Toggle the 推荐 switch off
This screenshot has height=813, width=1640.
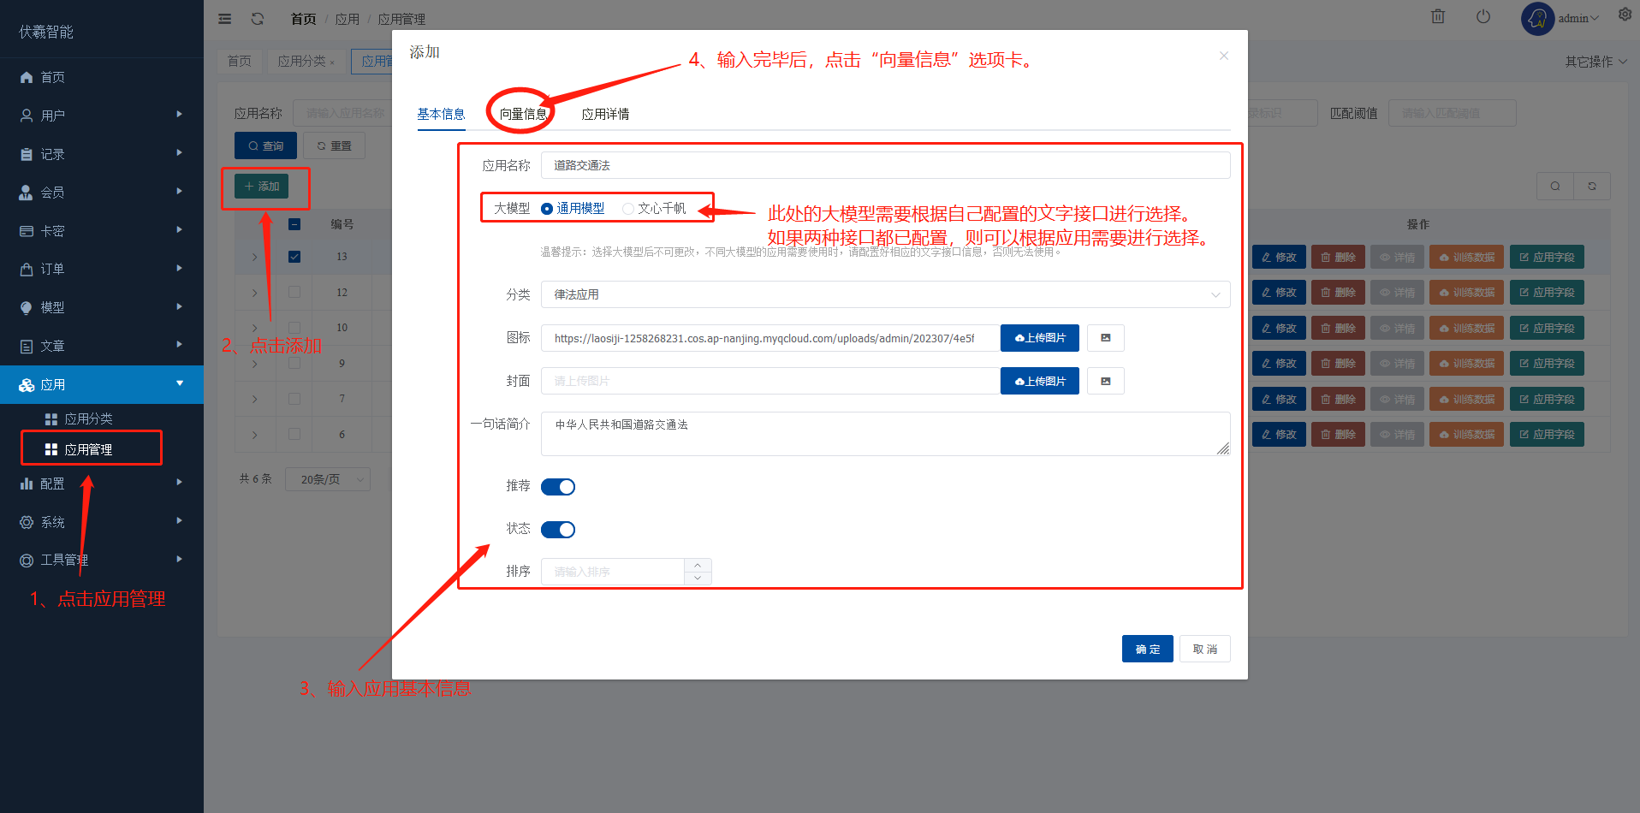click(558, 487)
